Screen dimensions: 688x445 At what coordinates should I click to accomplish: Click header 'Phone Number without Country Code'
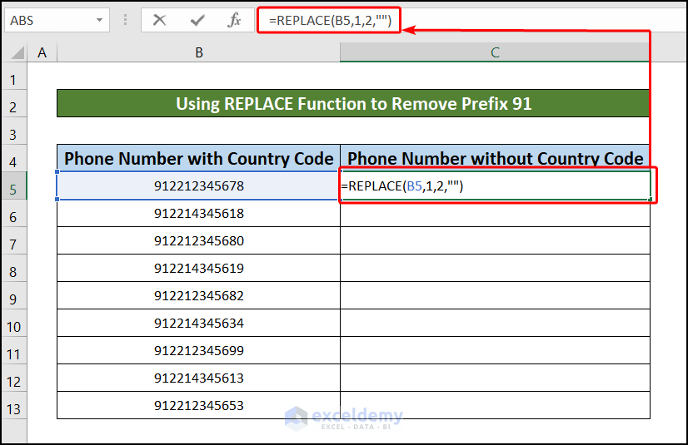pyautogui.click(x=495, y=158)
